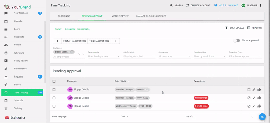Click the sidebar vertical scrollbar
The height and width of the screenshot is (123, 270).
click(45, 52)
